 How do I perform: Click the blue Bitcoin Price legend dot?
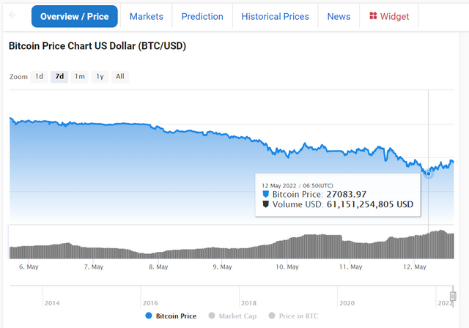[x=148, y=316]
